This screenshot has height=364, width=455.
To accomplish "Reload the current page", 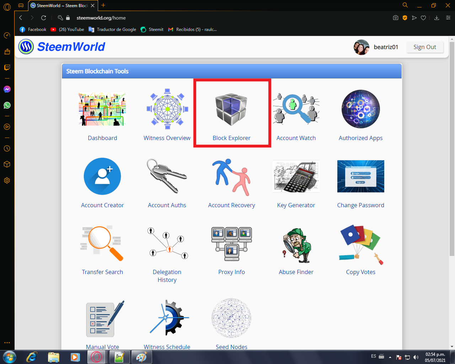I will 43,18.
